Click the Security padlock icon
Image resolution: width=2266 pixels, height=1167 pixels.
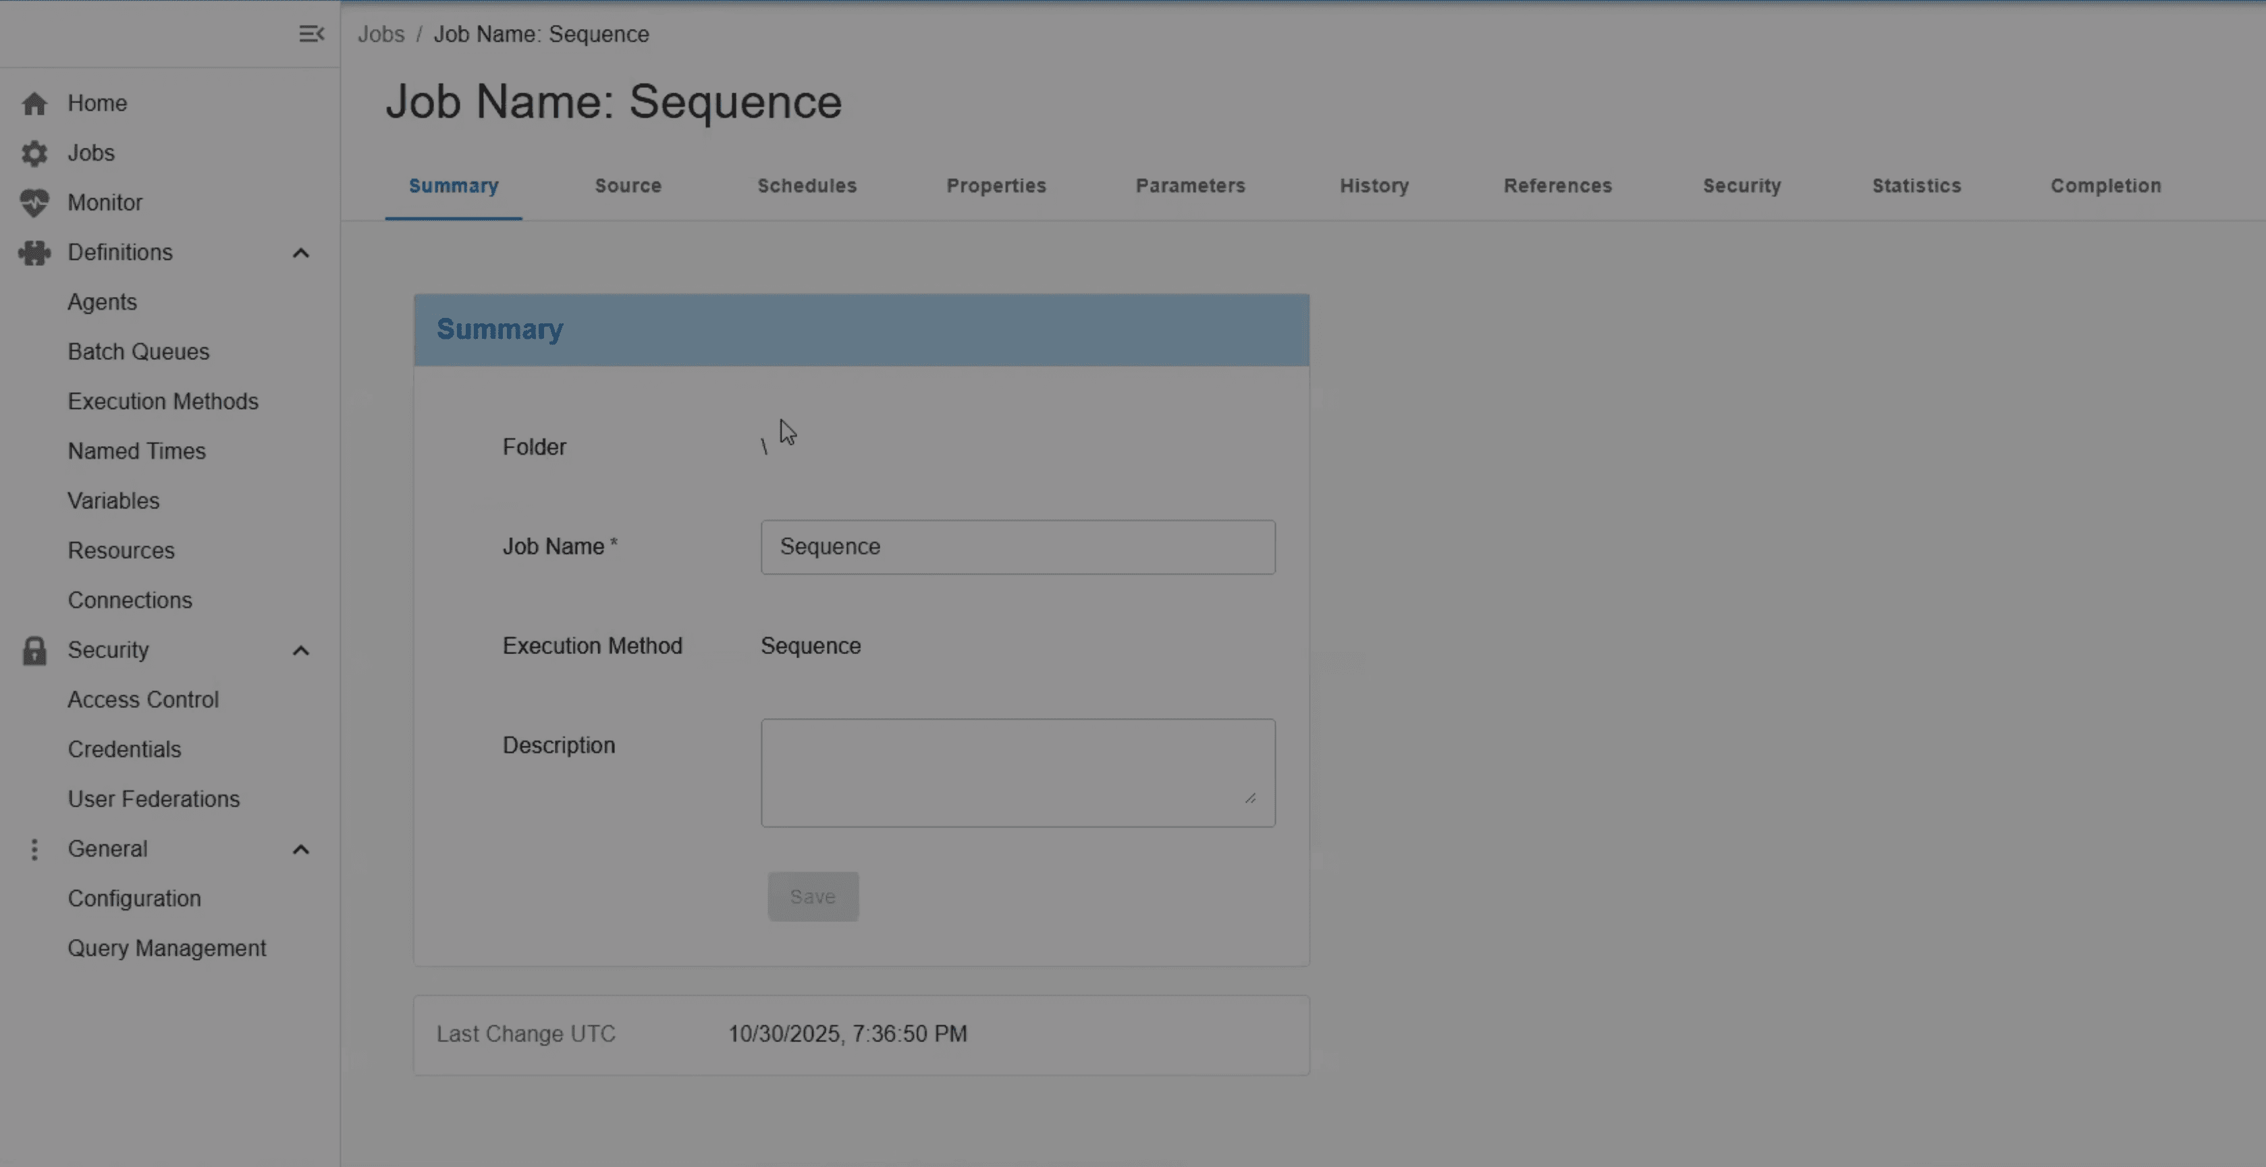tap(34, 651)
